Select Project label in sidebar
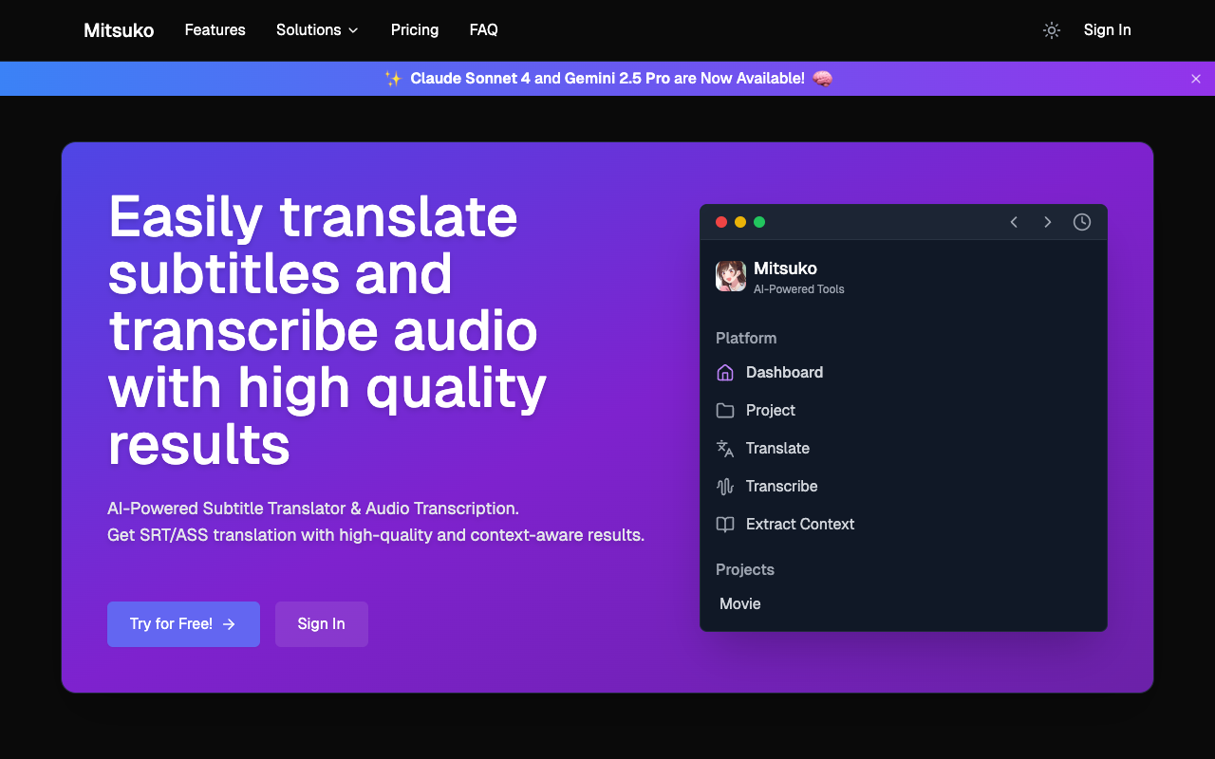Image resolution: width=1215 pixels, height=759 pixels. 771,411
